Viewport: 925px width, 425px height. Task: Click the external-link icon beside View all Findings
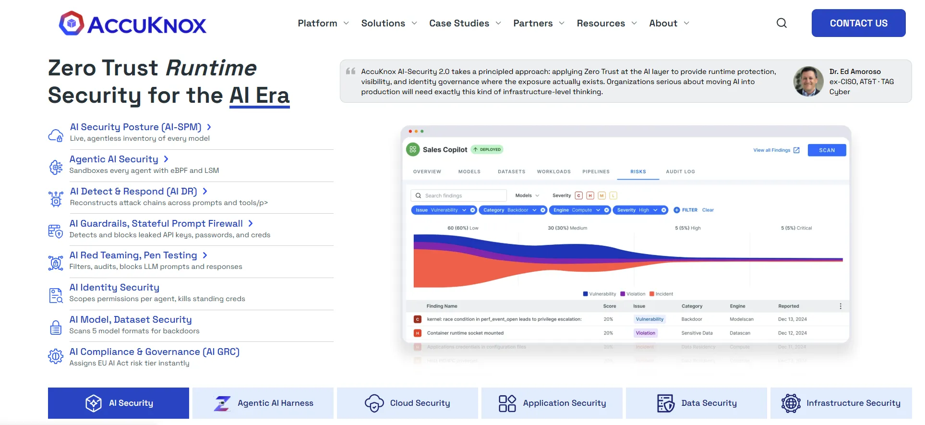click(796, 150)
